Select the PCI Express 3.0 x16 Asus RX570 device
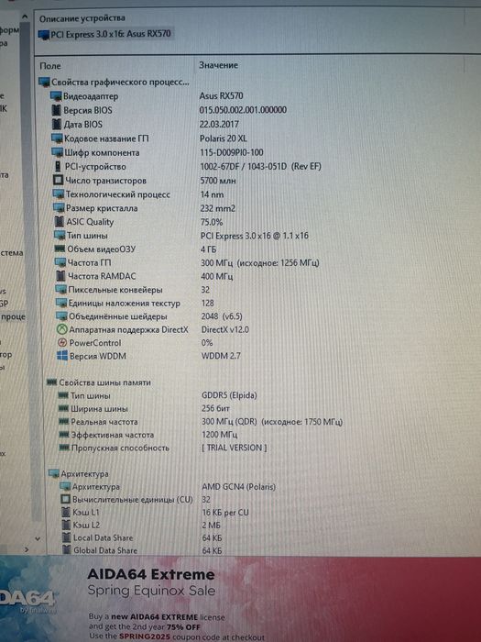This screenshot has width=481, height=642. tap(105, 34)
